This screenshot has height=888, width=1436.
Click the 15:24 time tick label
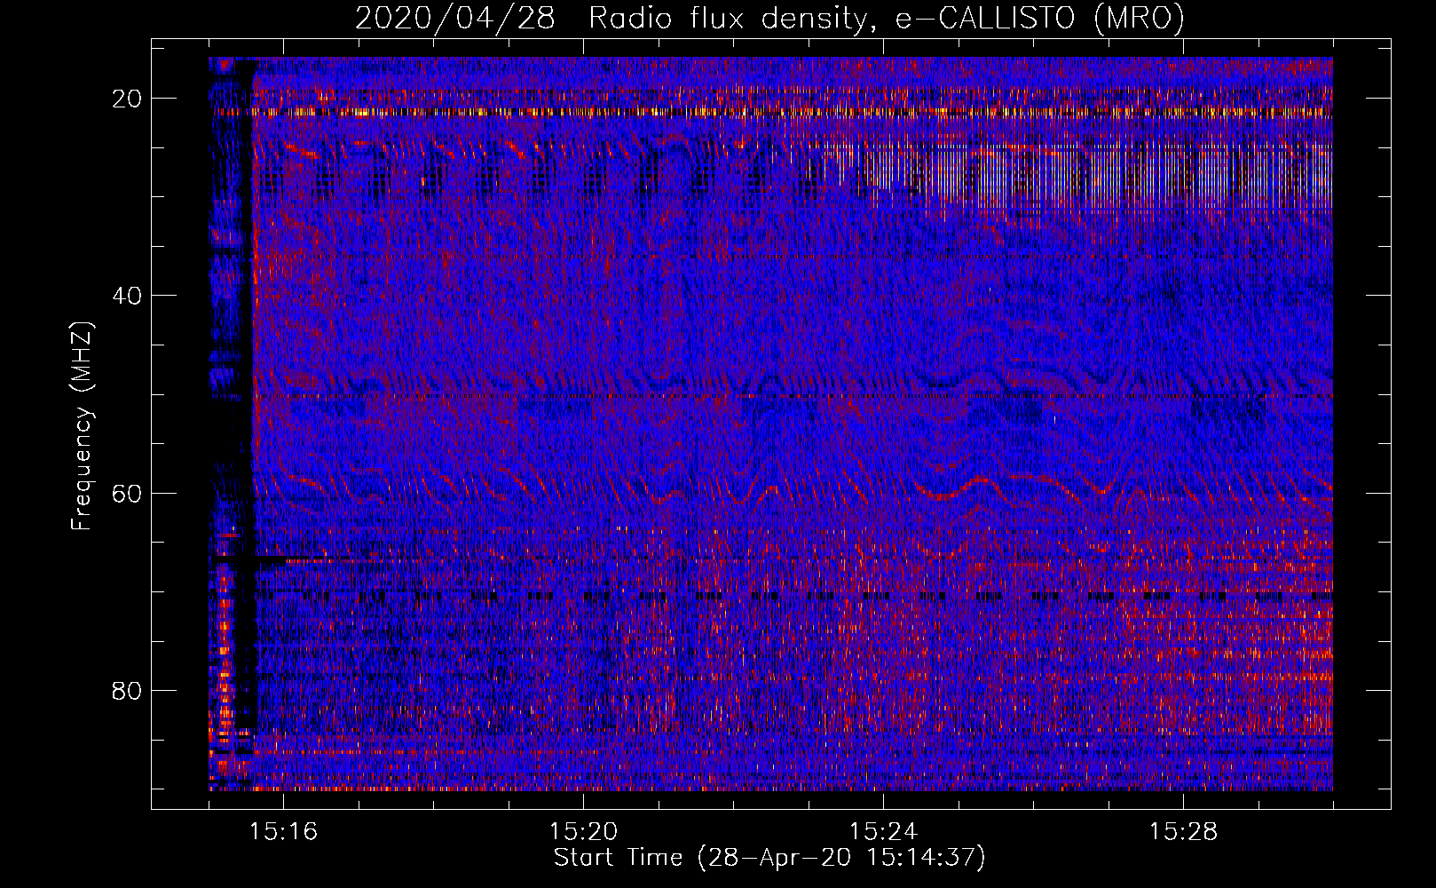883,831
